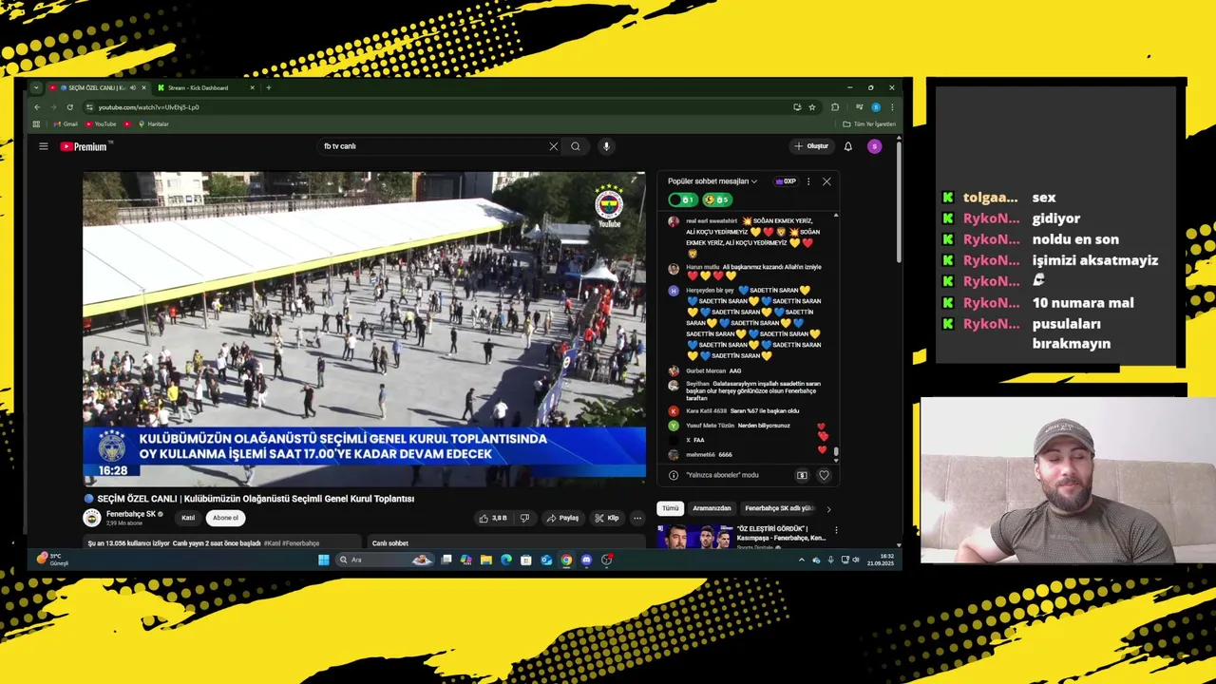This screenshot has height=684, width=1216.
Task: Open Gmail bookmark
Action: tap(66, 123)
